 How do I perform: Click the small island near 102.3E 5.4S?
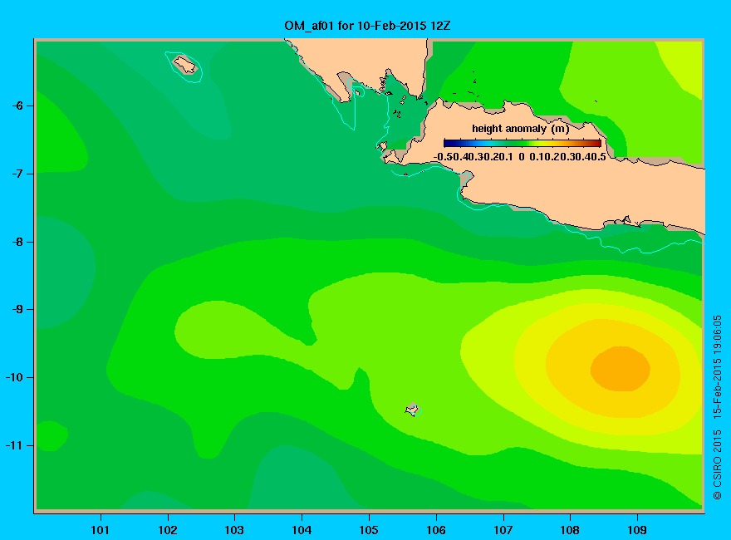pyautogui.click(x=185, y=64)
